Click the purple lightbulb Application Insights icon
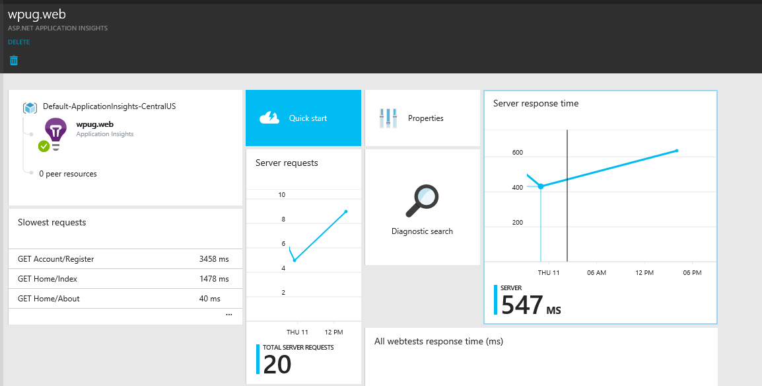The height and width of the screenshot is (386, 762). [55, 133]
